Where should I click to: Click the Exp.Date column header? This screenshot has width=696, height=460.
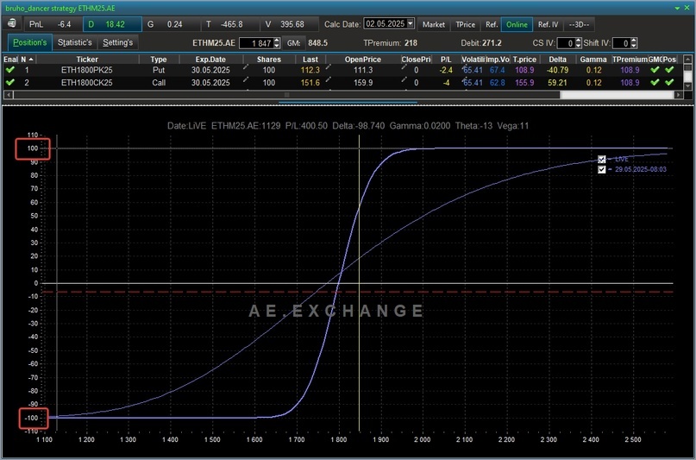(x=210, y=59)
